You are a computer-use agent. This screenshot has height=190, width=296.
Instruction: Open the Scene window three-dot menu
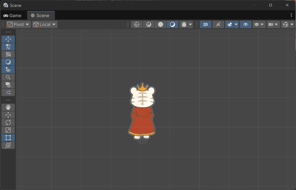click(x=291, y=15)
